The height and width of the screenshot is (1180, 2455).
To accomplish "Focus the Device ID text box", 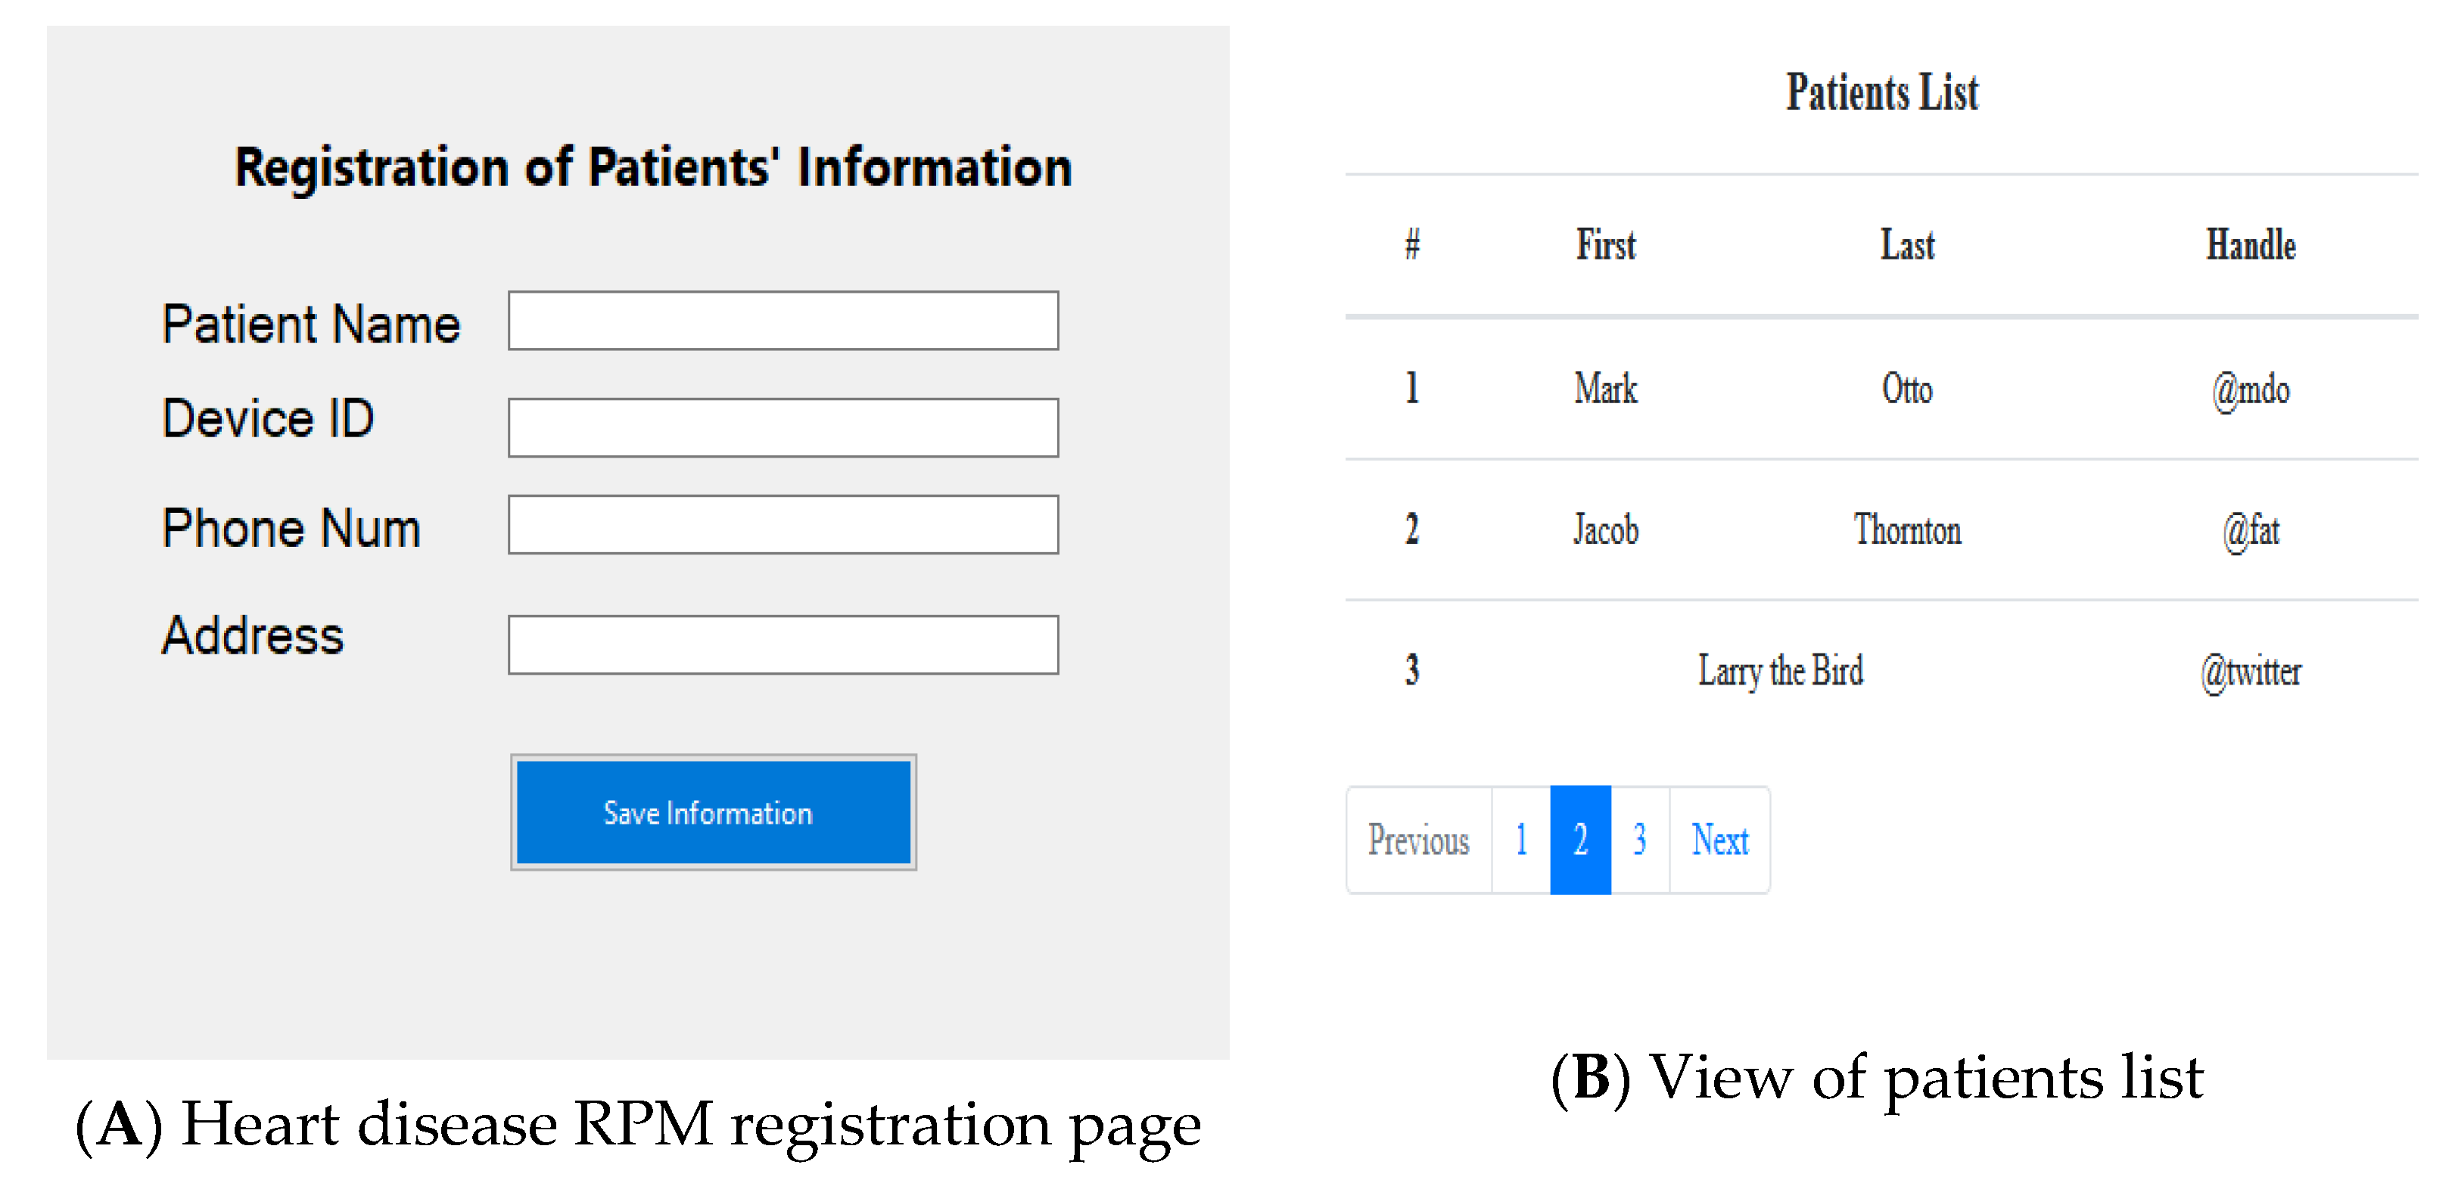I will (783, 427).
